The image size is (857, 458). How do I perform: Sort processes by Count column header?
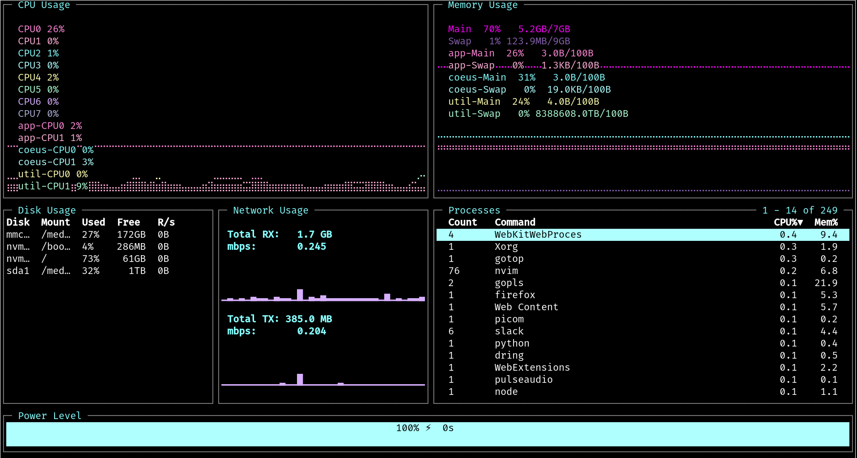click(x=462, y=223)
